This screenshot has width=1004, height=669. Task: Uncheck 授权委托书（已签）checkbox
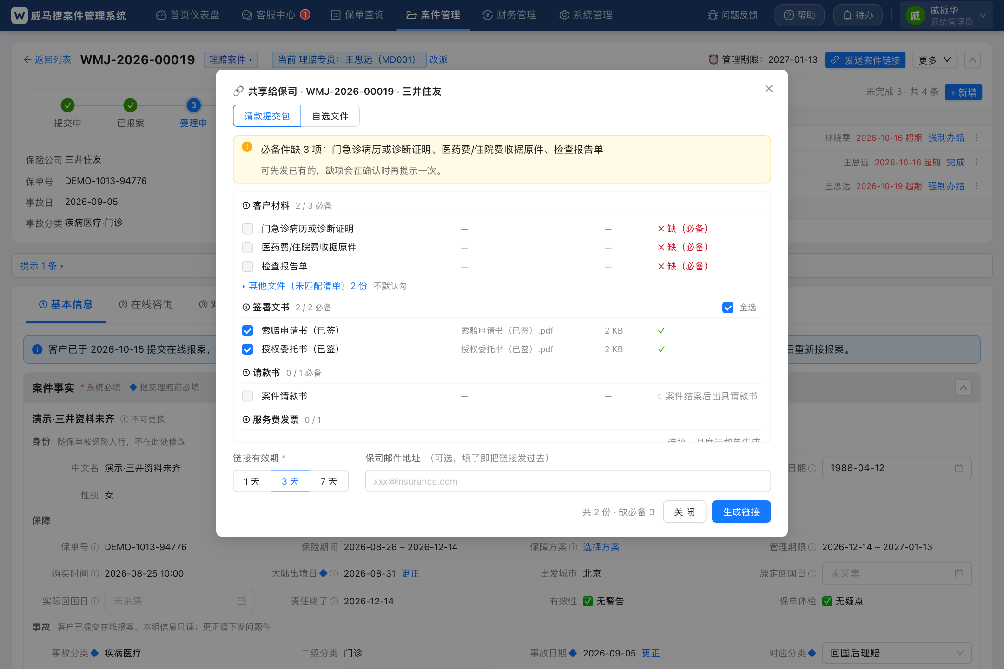[248, 349]
